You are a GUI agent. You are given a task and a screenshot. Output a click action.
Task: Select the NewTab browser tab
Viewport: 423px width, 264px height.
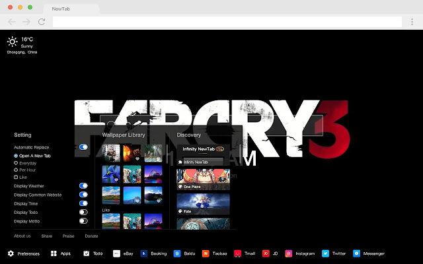[x=72, y=9]
